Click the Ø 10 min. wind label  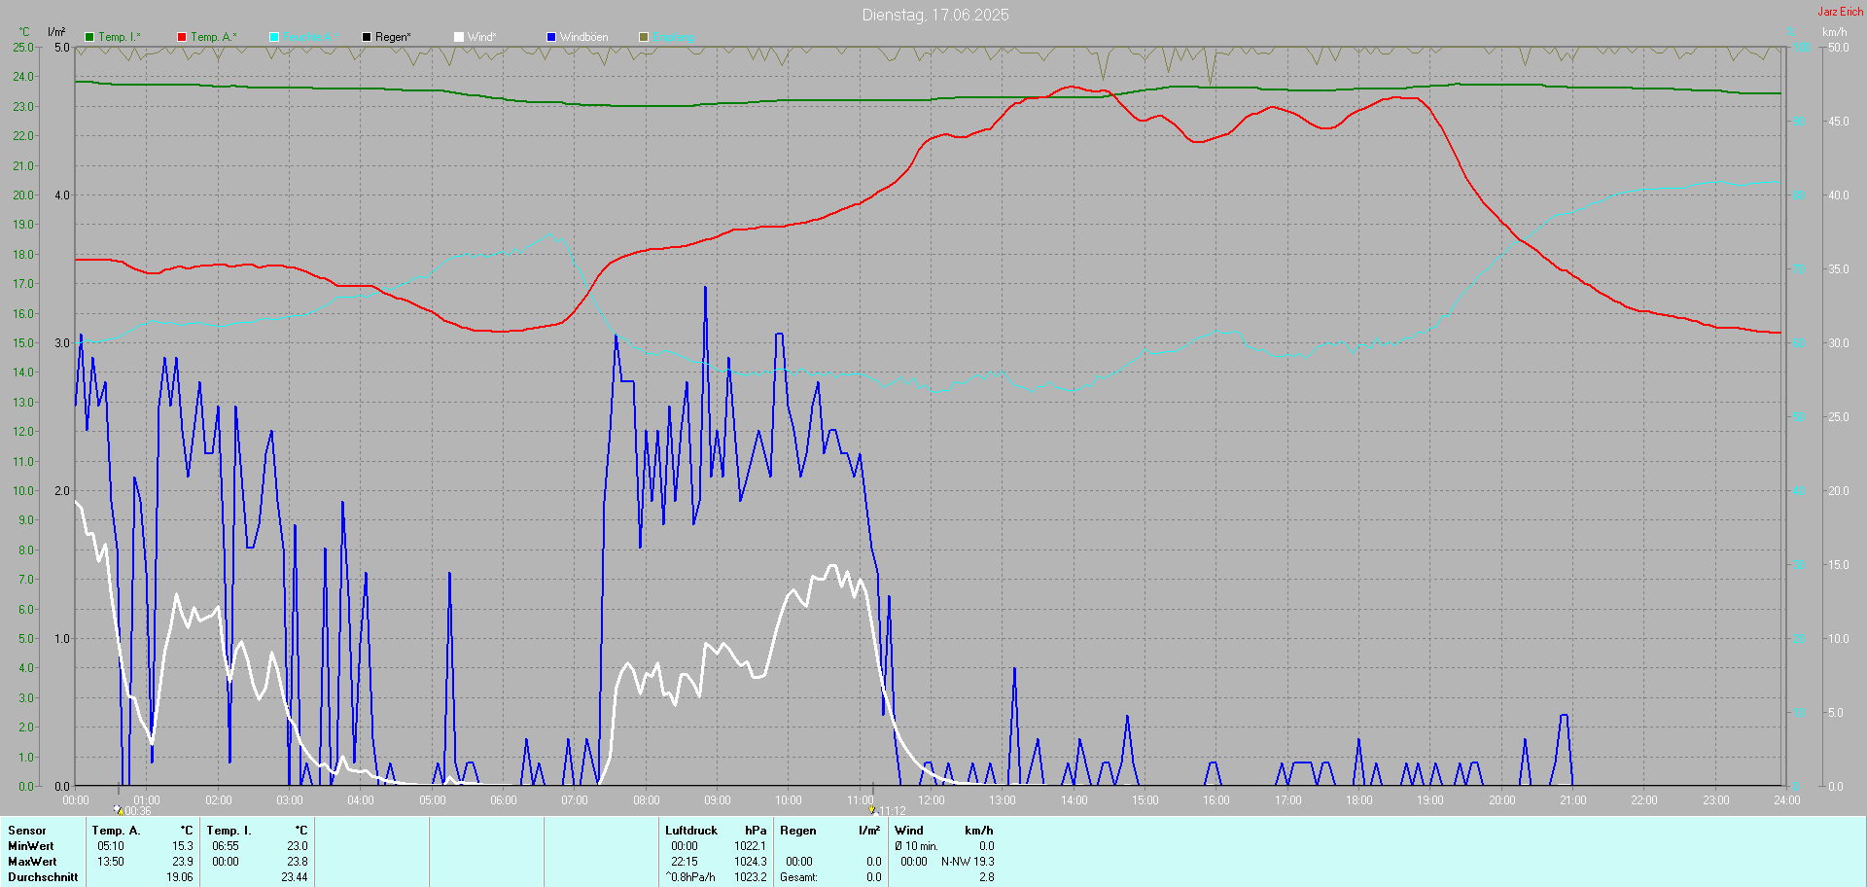916,846
